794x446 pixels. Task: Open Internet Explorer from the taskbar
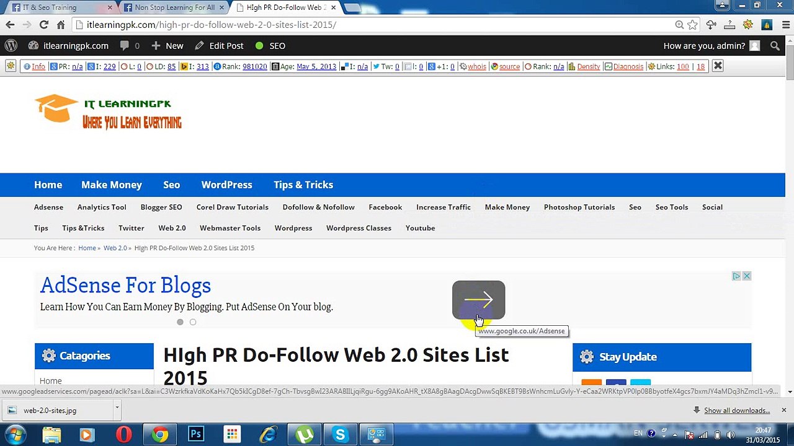pyautogui.click(x=268, y=435)
